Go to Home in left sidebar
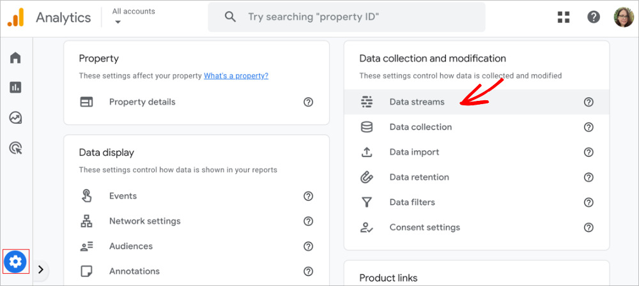The image size is (639, 286). 15,57
